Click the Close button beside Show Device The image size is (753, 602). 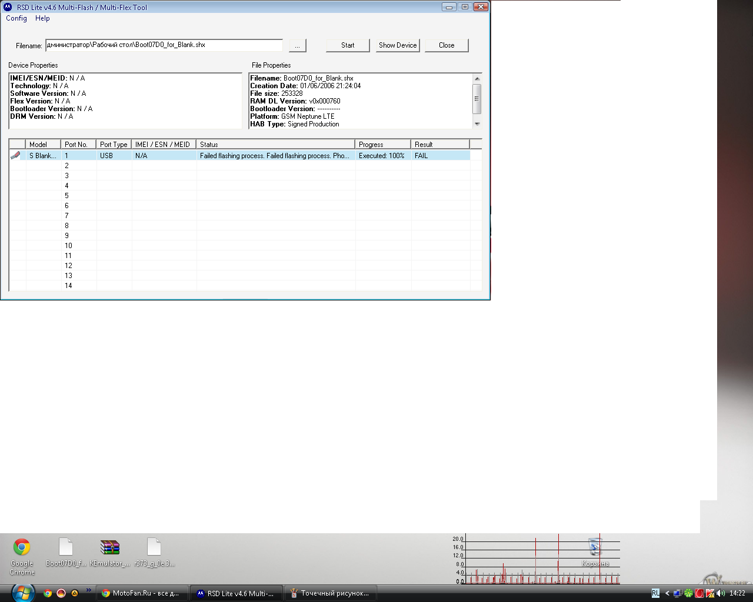pos(447,45)
